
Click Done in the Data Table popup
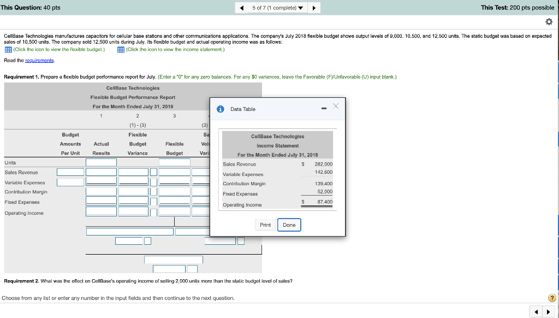coord(289,225)
